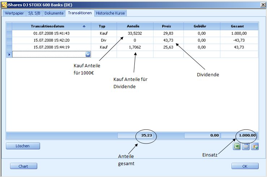Sort by the Typ column header

(x=104, y=26)
